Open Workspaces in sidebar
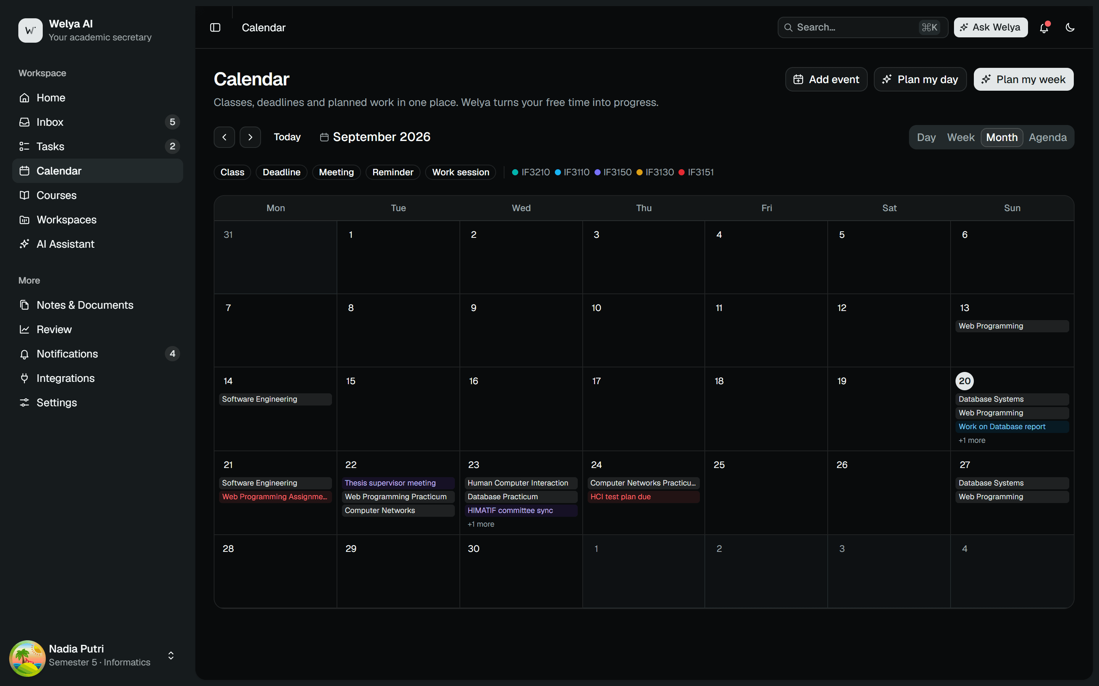1099x686 pixels. (x=98, y=220)
